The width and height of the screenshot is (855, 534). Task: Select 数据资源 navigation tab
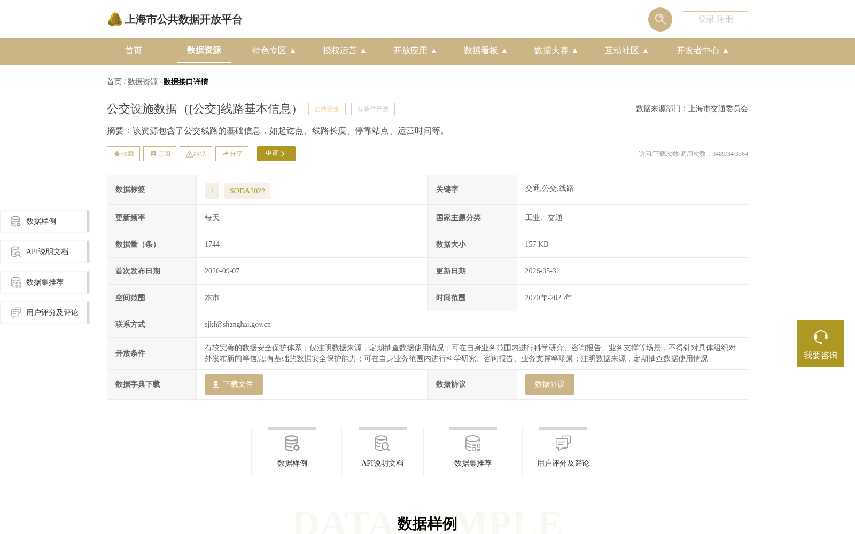pyautogui.click(x=204, y=50)
